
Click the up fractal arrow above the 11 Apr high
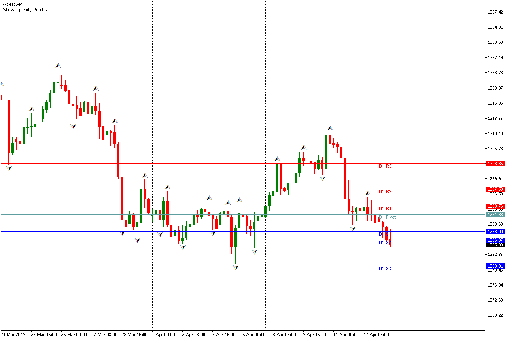point(331,128)
